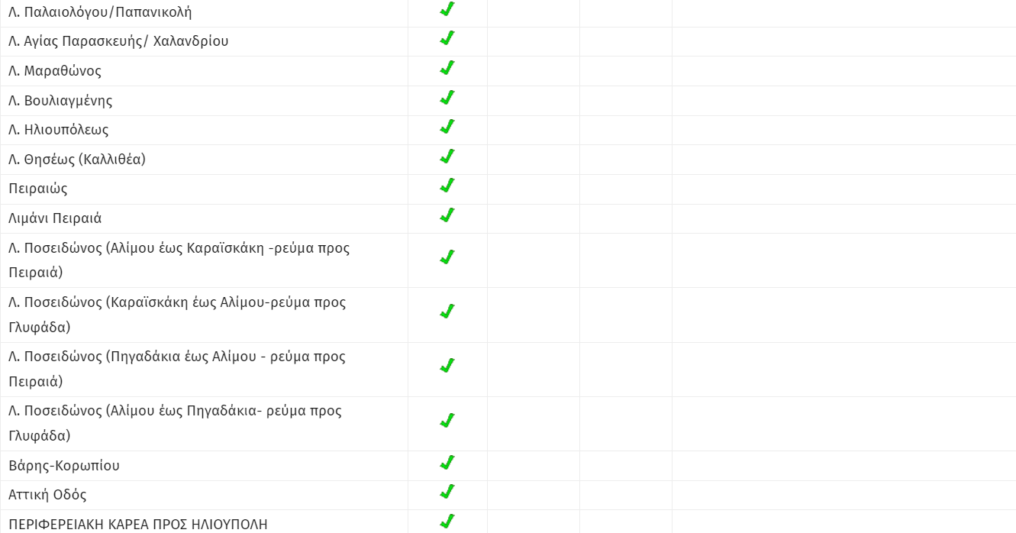Click the tick for Ποσειδώνος Αλίμου έως Πηγαδάκια
This screenshot has height=533, width=1016.
(x=447, y=421)
